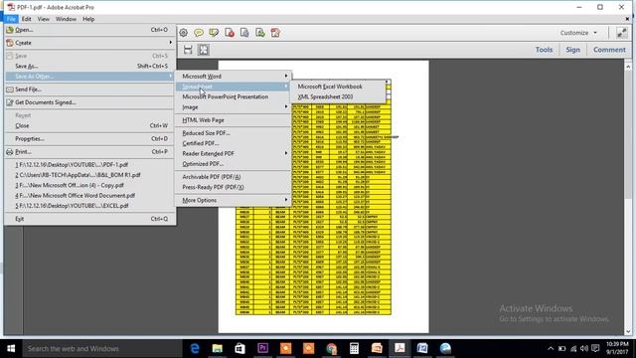
Task: Choose Press-Ready PDF (PDF/X) option
Action: pyautogui.click(x=213, y=187)
